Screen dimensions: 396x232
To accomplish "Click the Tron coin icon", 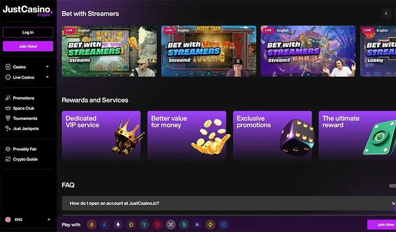I will click(157, 225).
